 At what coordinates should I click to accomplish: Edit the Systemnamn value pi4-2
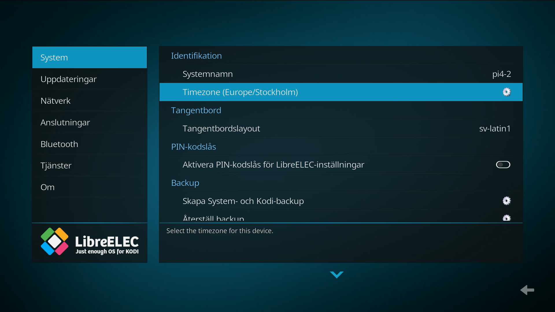click(501, 74)
